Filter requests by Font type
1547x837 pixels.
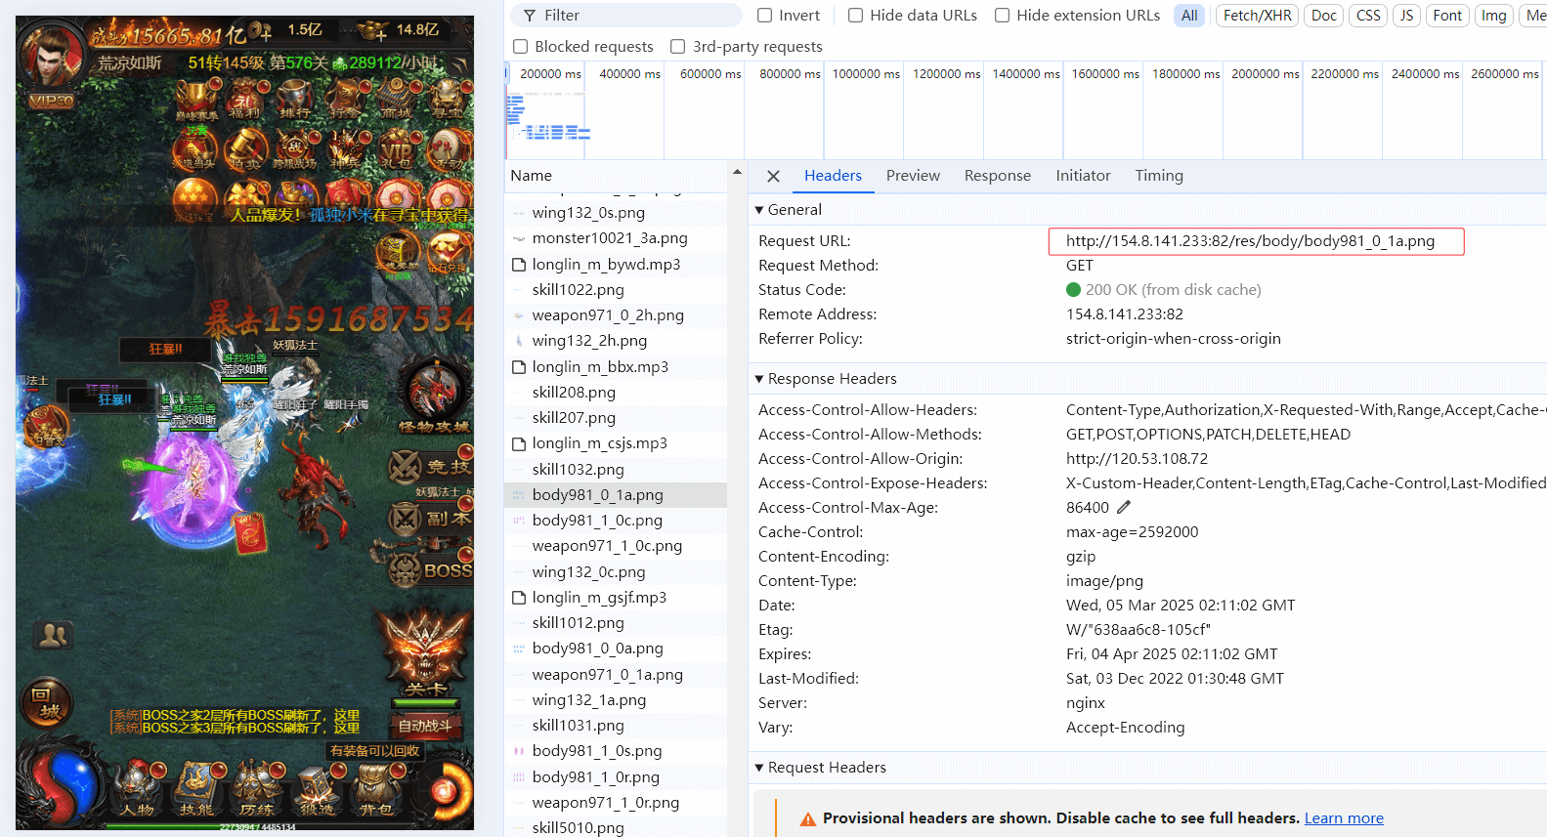(x=1447, y=16)
